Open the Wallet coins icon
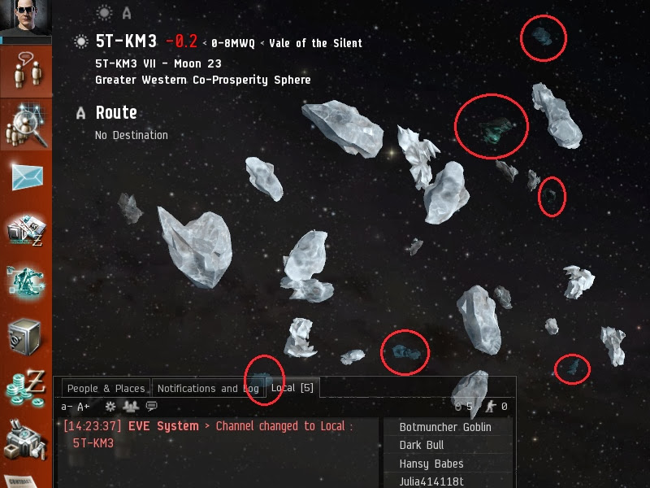 pos(26,389)
